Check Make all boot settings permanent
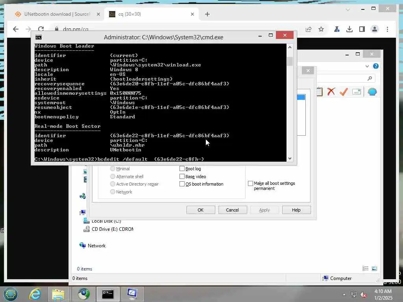The image size is (403, 302). tap(250, 183)
